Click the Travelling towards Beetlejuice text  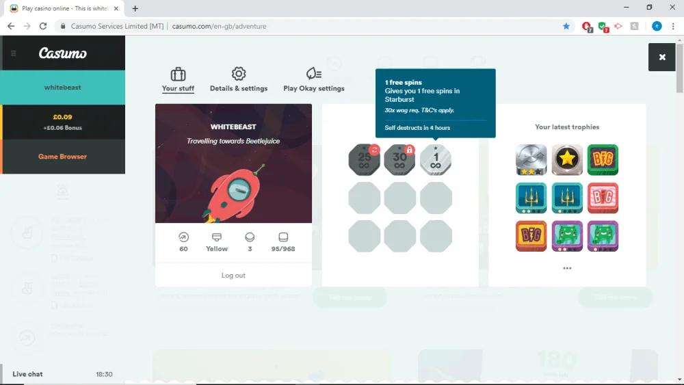point(233,141)
